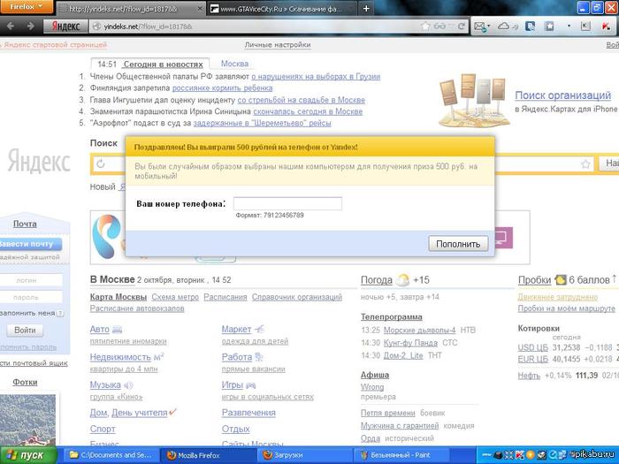Screen dimensions: 619x464
Task: Switch to the GTAViceCity.Ru tab
Action: [x=280, y=9]
